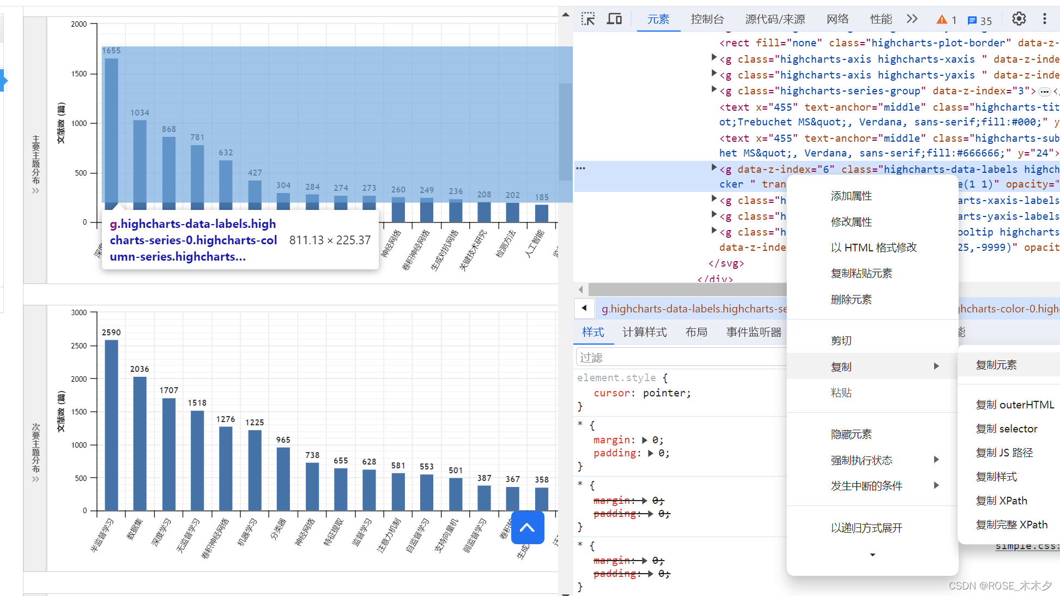Toggle device toolbar emulation icon
Image resolution: width=1060 pixels, height=596 pixels.
pos(615,19)
